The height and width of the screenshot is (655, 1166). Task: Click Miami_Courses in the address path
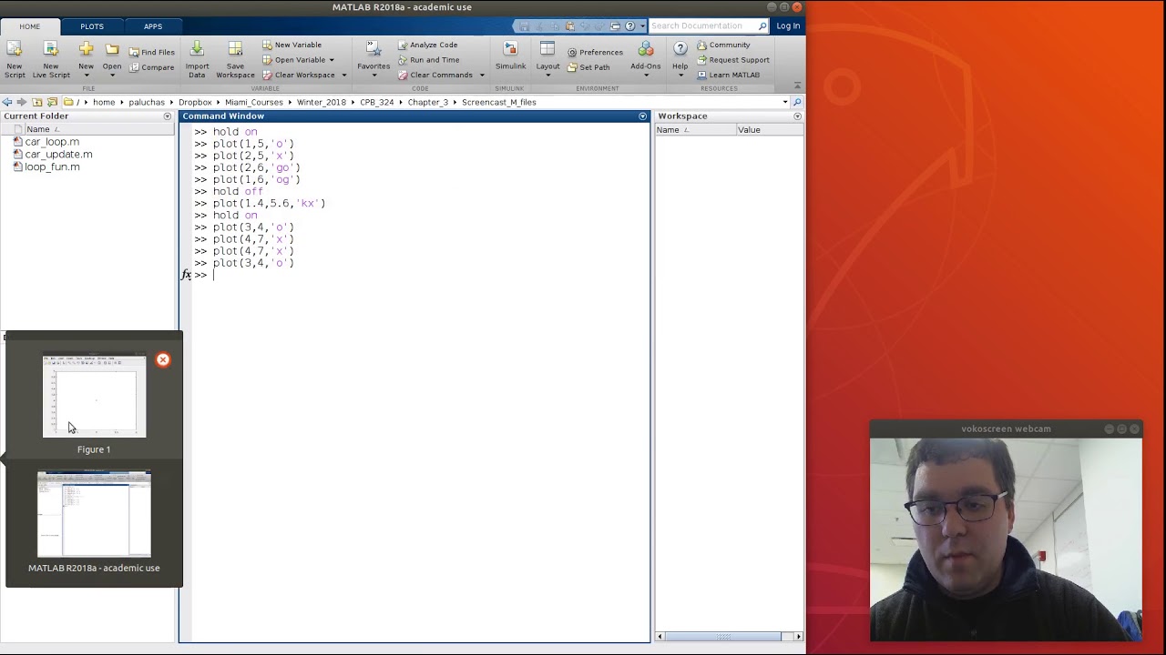(254, 102)
